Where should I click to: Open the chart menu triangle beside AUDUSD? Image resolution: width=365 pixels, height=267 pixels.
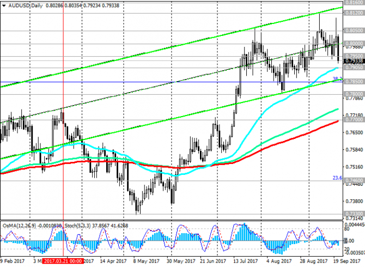4,5
